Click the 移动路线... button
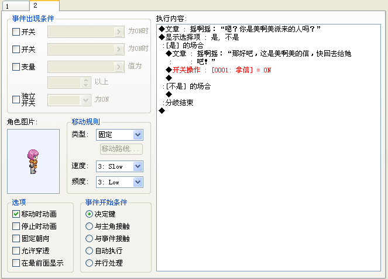 pos(121,149)
